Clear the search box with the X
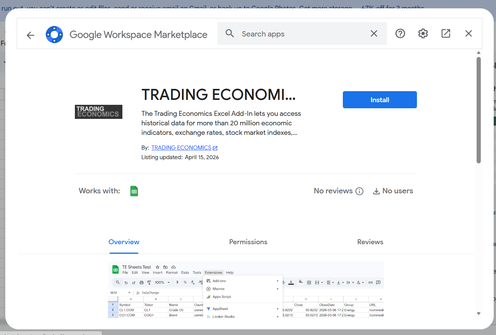Viewport: 496px width, 335px height. (374, 33)
